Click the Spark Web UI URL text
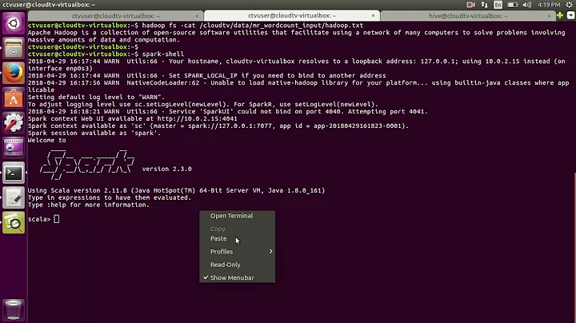This screenshot has height=323, width=576. [x=198, y=118]
